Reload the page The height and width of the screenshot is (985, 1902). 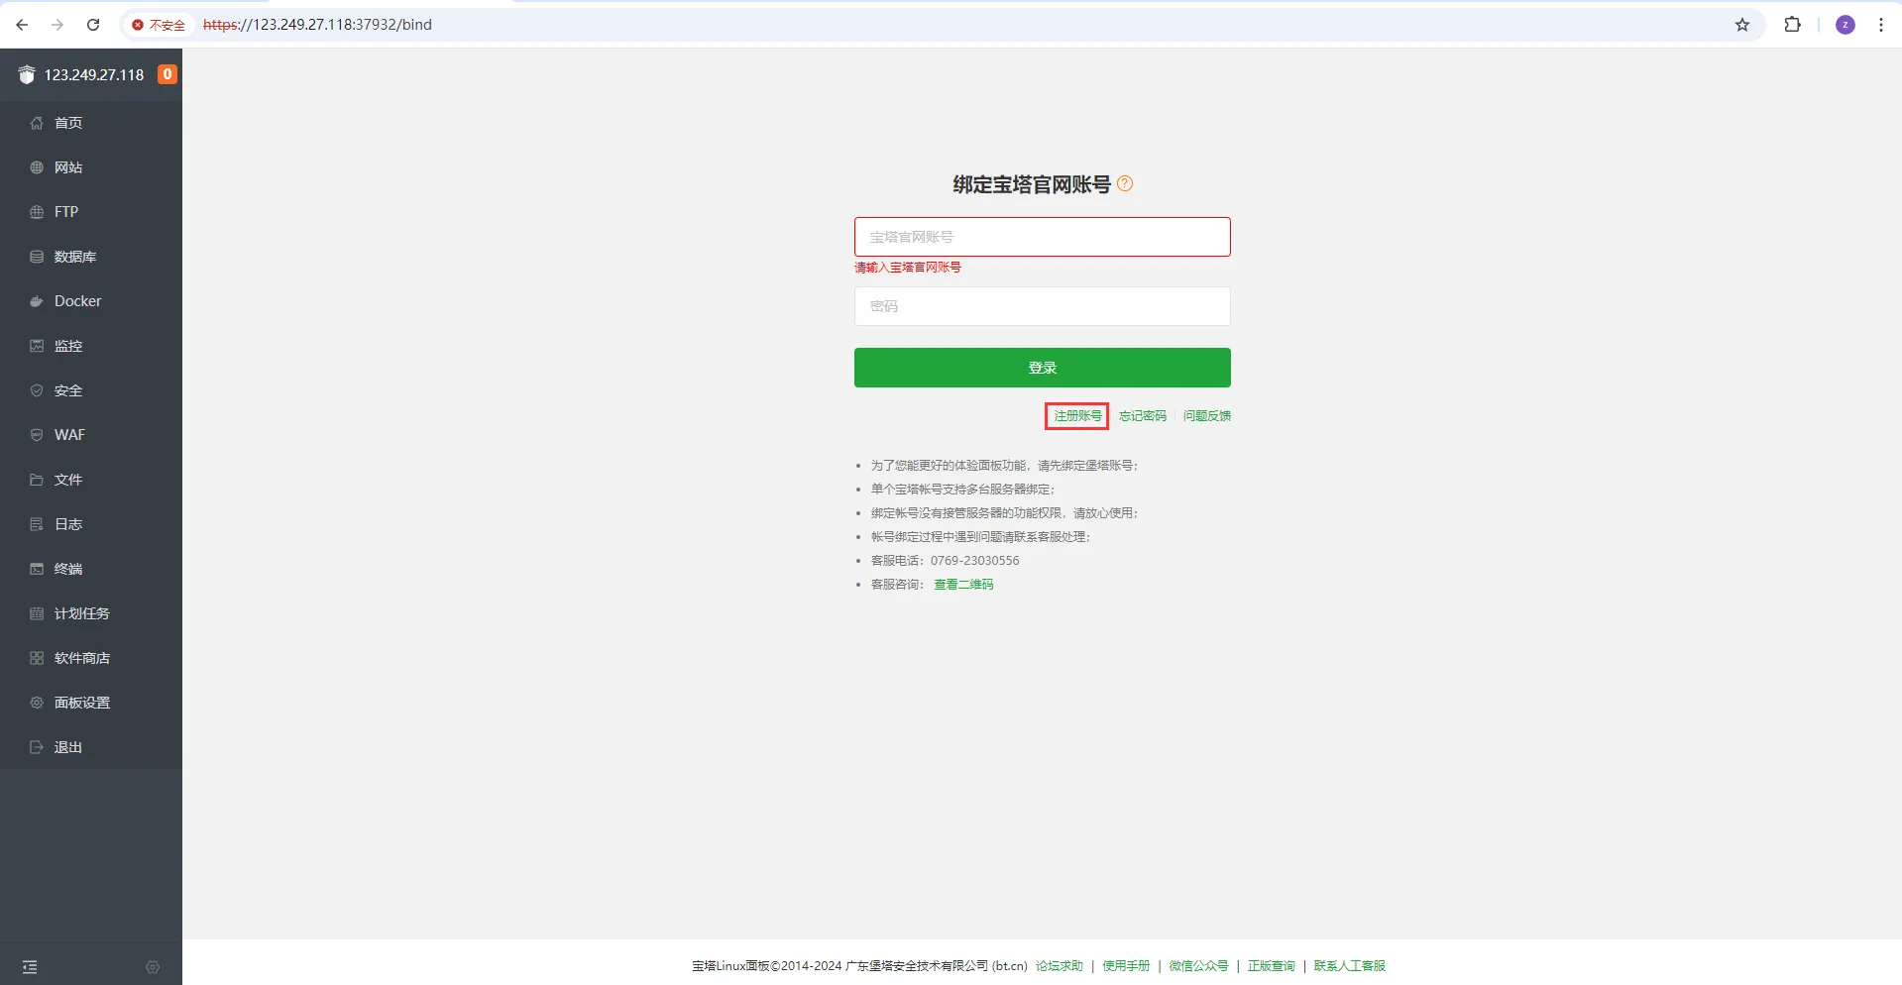tap(93, 25)
